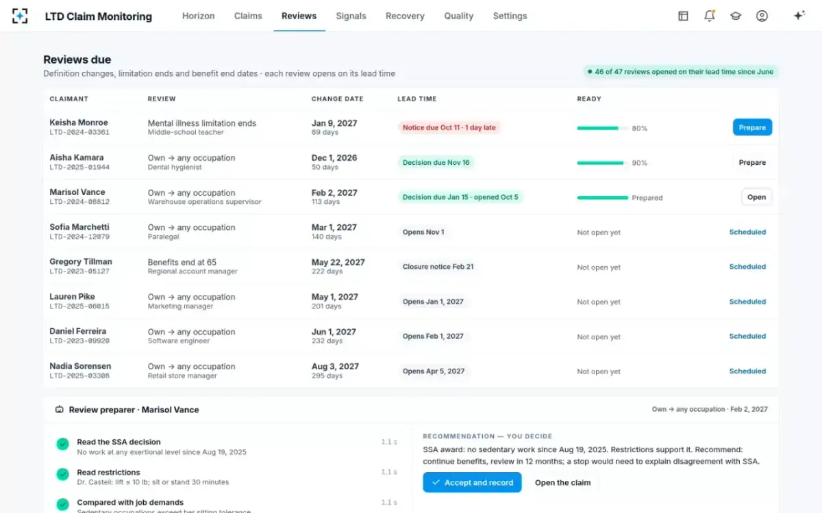Image resolution: width=822 pixels, height=513 pixels.
Task: Select claimant name Keisha Monroe
Action: click(79, 122)
